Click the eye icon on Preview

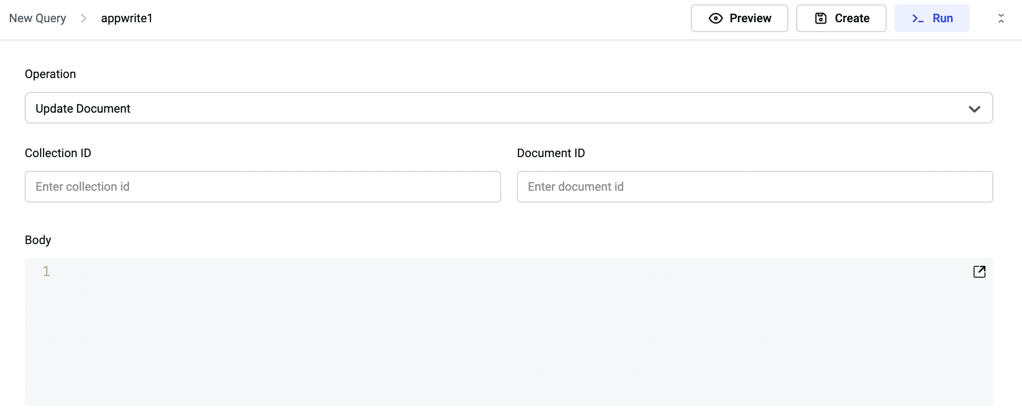[716, 18]
